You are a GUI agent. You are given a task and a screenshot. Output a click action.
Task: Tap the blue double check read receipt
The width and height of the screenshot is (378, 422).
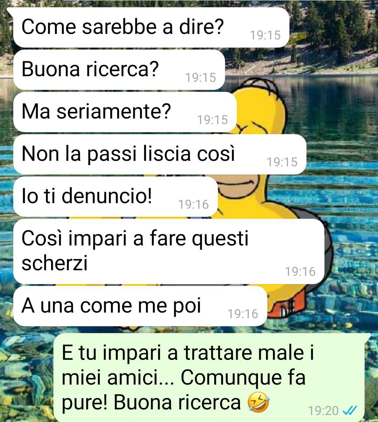350,410
